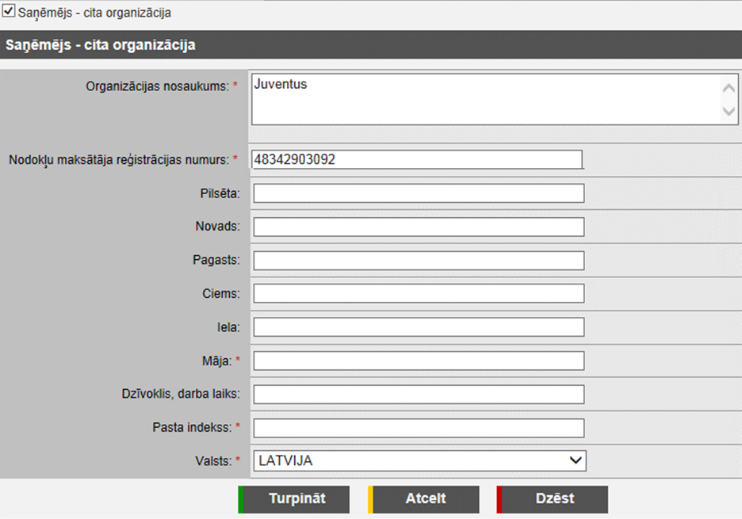This screenshot has height=519, width=742.
Task: Open the 'Valsts' dropdown showing LATVIJA
Action: point(419,460)
